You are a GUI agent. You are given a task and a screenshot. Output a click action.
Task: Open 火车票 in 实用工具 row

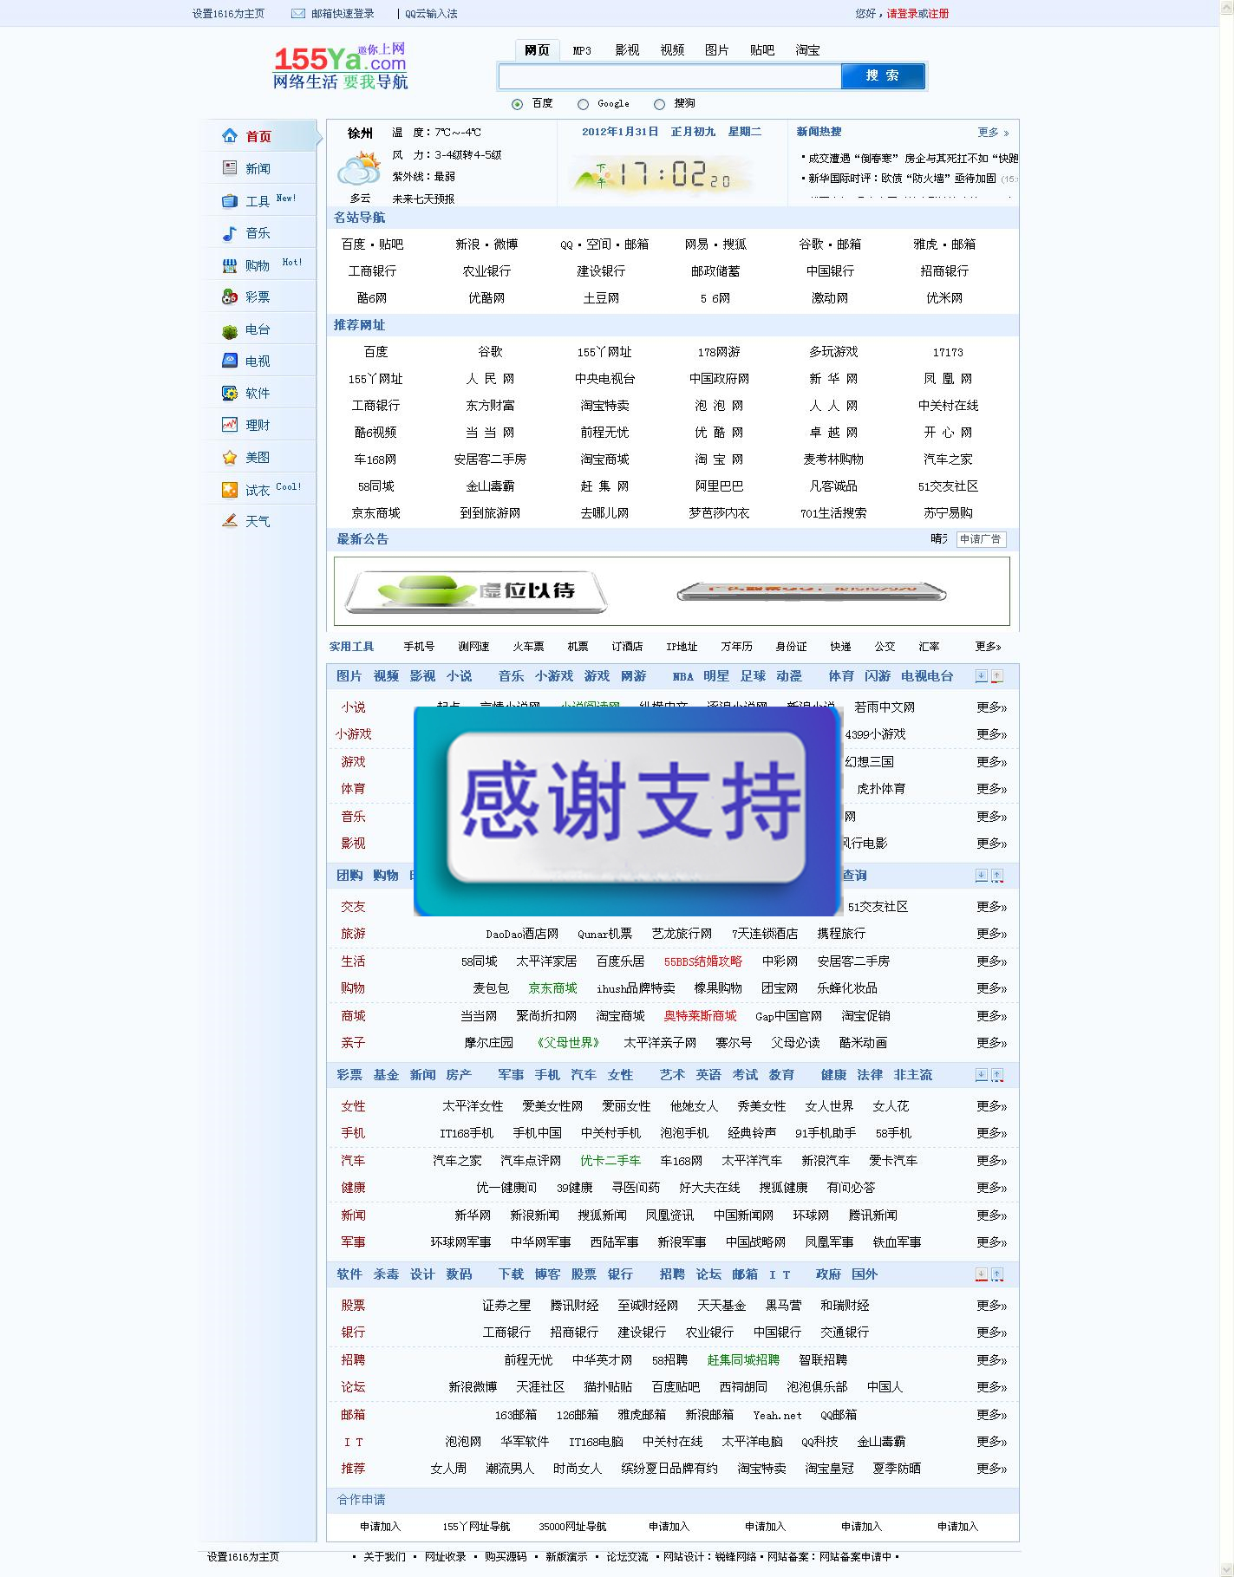click(528, 647)
